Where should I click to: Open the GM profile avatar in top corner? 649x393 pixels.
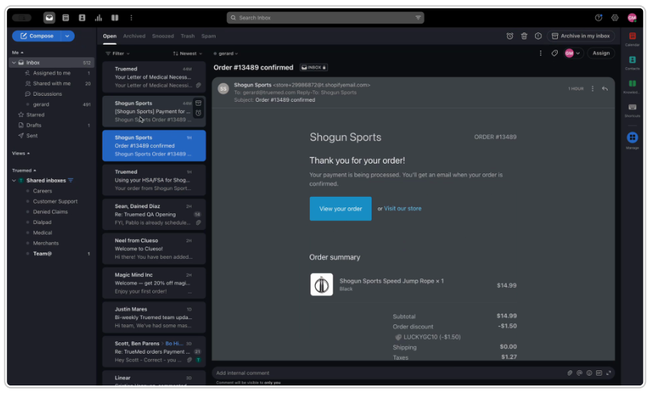coord(632,18)
